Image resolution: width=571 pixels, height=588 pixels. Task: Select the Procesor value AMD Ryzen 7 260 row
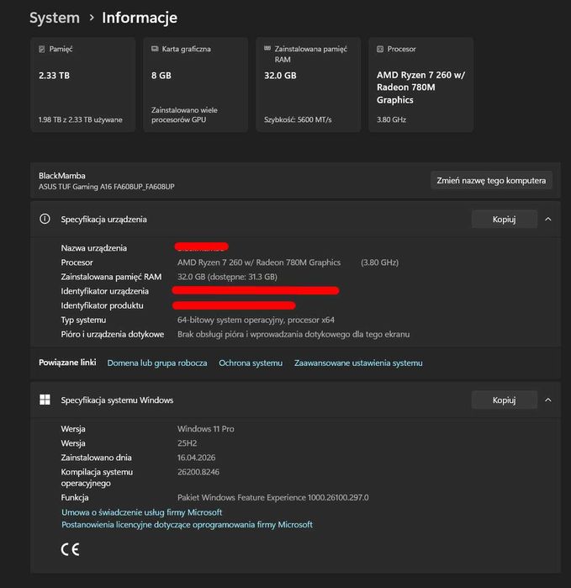tap(259, 262)
